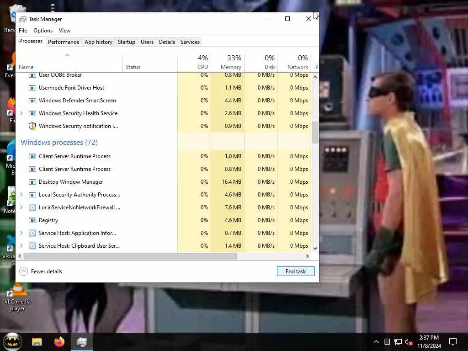Click the Usermode Font Driver Host icon
468x351 pixels.
pyautogui.click(x=32, y=88)
